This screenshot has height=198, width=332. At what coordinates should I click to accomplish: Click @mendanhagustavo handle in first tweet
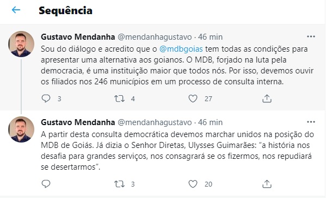click(x=155, y=37)
